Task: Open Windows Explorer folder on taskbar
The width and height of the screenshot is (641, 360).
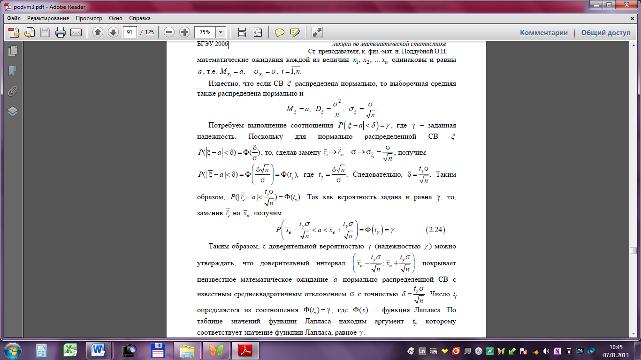Action: (x=187, y=350)
